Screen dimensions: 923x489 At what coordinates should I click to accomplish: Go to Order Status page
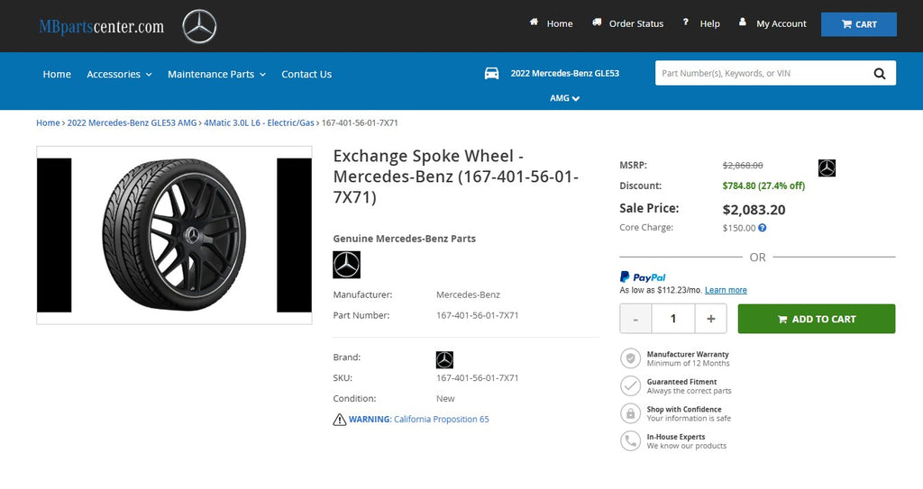[x=628, y=23]
